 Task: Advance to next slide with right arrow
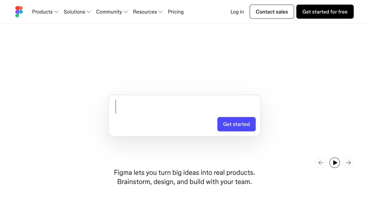coord(349,163)
